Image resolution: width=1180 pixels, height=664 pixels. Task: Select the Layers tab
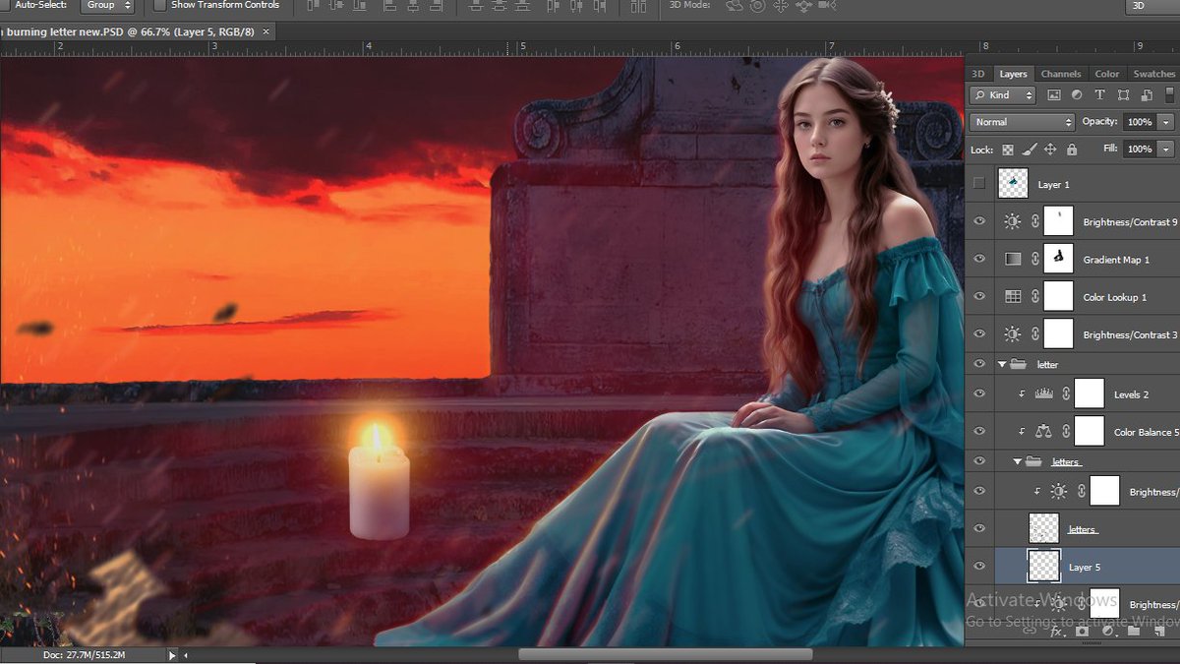(1013, 74)
